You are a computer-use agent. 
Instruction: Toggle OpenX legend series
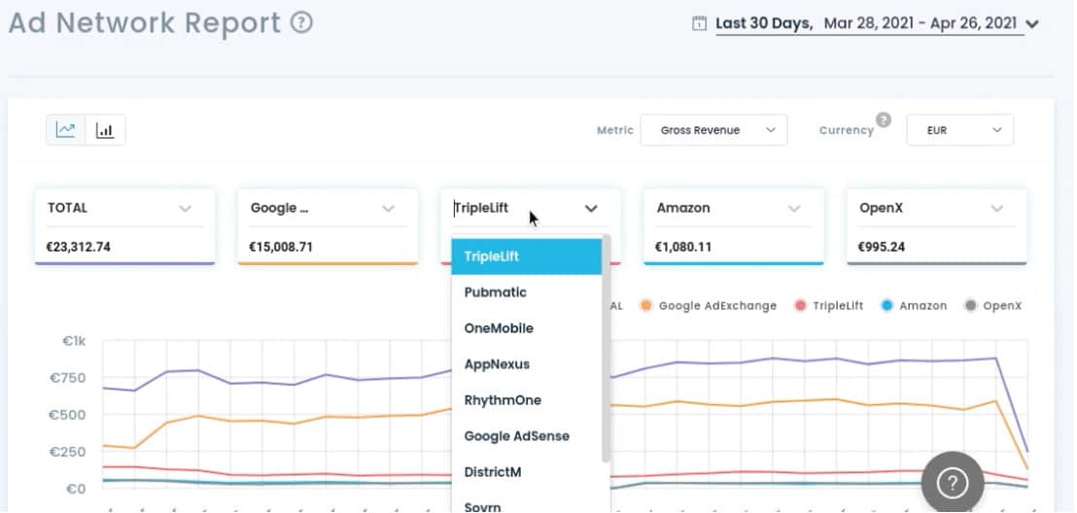(x=992, y=306)
